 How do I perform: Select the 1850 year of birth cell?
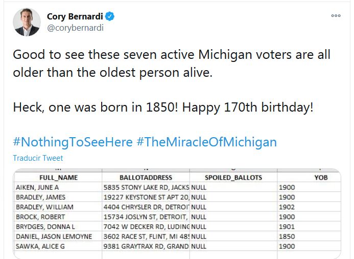[287, 236]
